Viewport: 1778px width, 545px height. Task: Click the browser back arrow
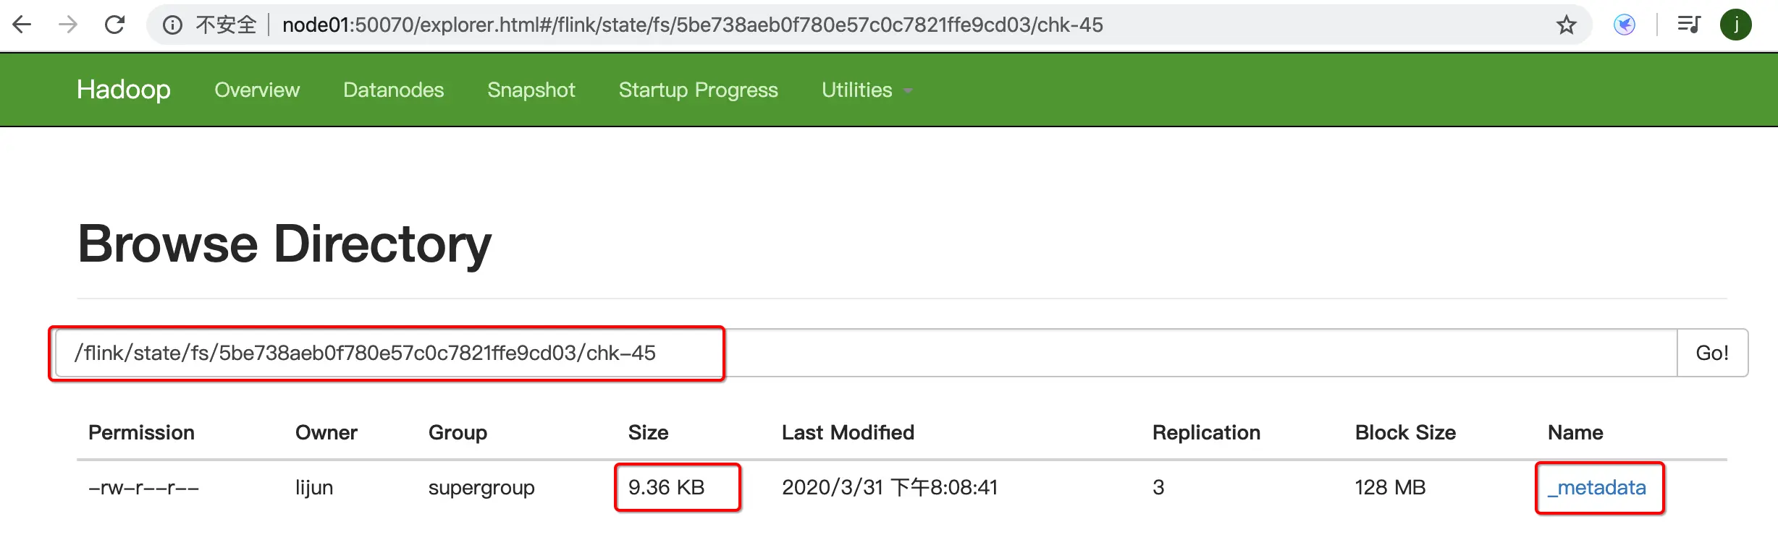tap(22, 25)
